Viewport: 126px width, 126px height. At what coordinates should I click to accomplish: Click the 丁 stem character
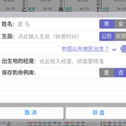pos(98,10)
